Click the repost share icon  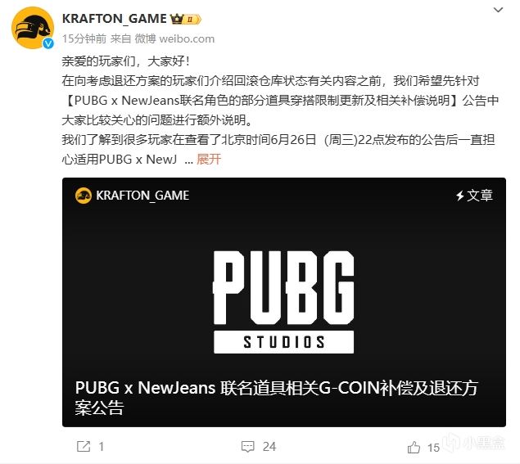[84, 447]
